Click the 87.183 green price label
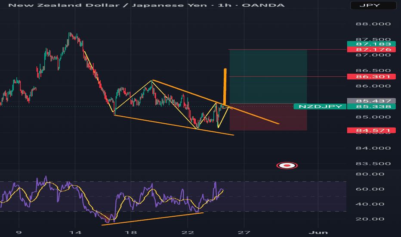The image size is (401, 237). click(371, 44)
